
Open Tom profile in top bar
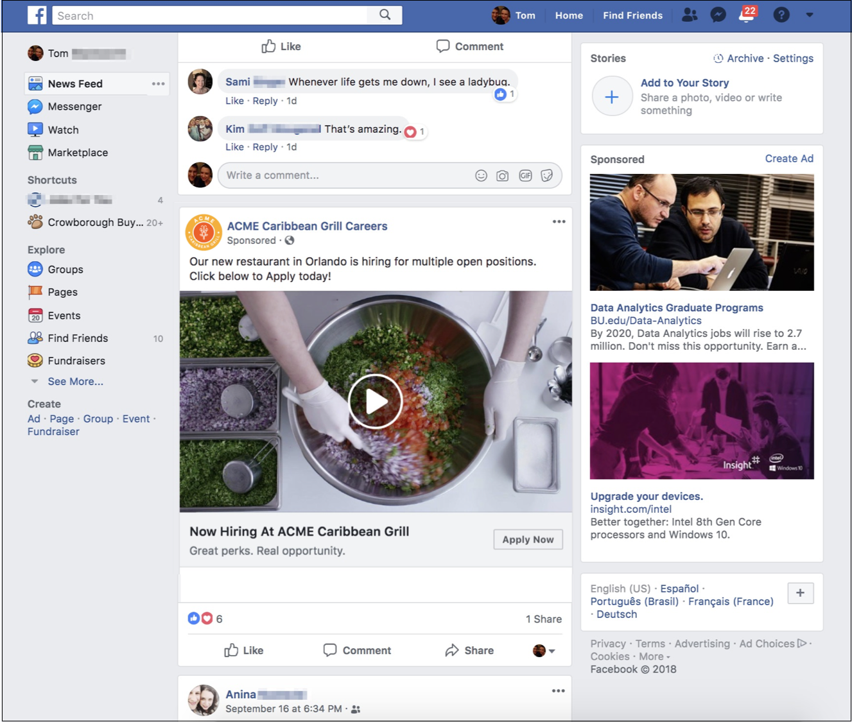(x=514, y=15)
